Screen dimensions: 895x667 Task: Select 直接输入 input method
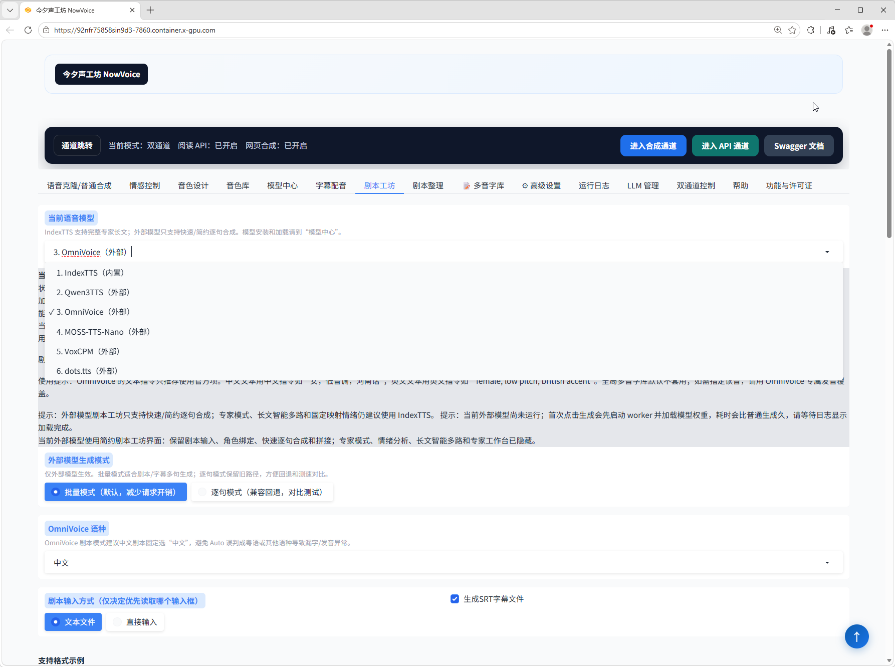135,622
